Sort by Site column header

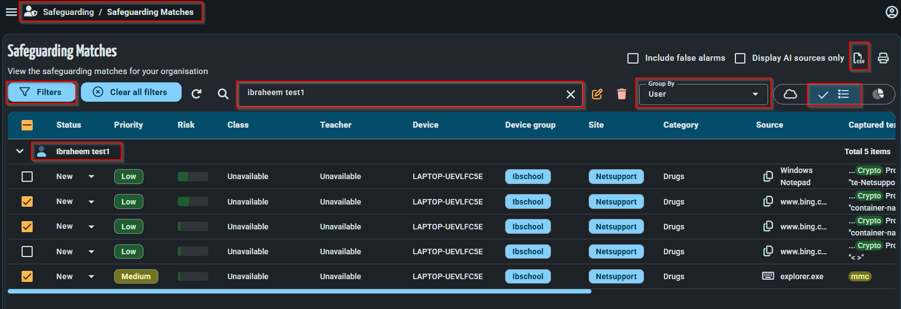click(596, 125)
